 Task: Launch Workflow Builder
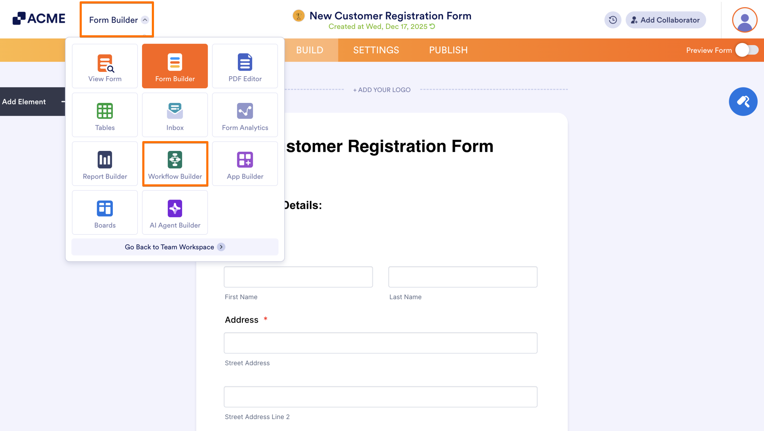[x=175, y=163]
